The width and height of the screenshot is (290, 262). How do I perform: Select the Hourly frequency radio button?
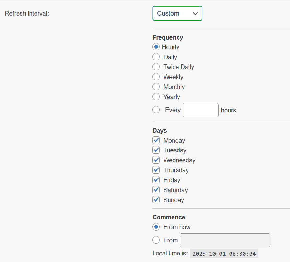tap(156, 47)
